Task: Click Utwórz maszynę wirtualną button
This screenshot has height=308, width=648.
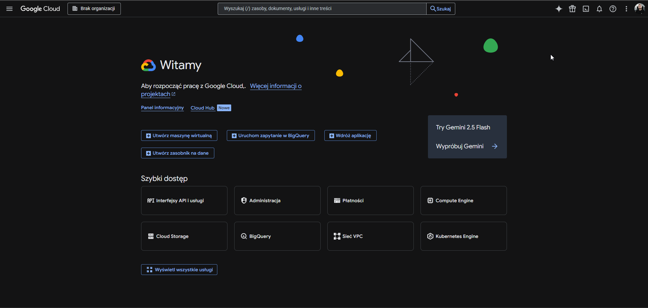Action: click(179, 135)
